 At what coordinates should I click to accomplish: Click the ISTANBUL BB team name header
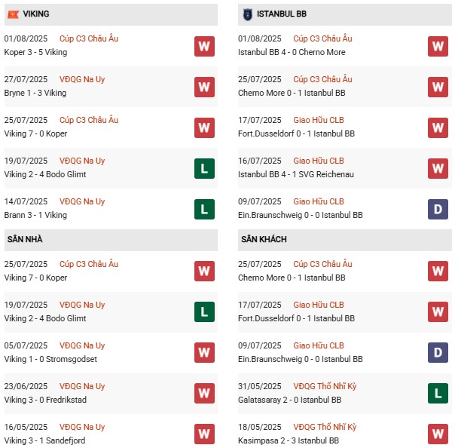(x=282, y=14)
